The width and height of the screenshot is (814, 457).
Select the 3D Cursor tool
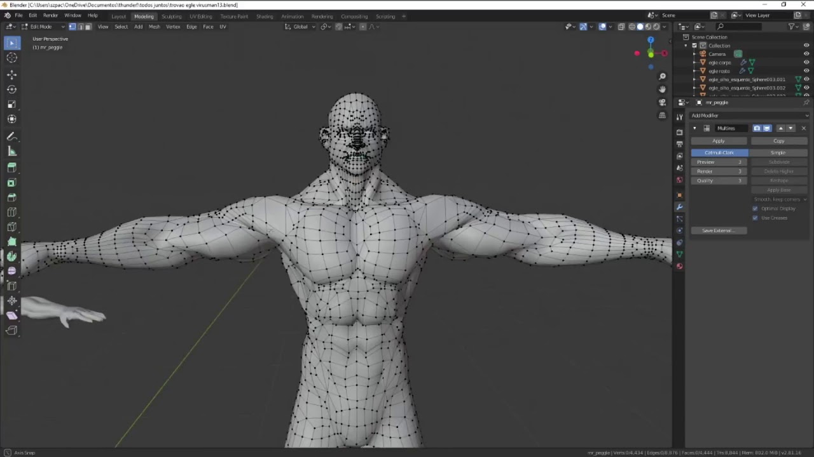coord(11,58)
